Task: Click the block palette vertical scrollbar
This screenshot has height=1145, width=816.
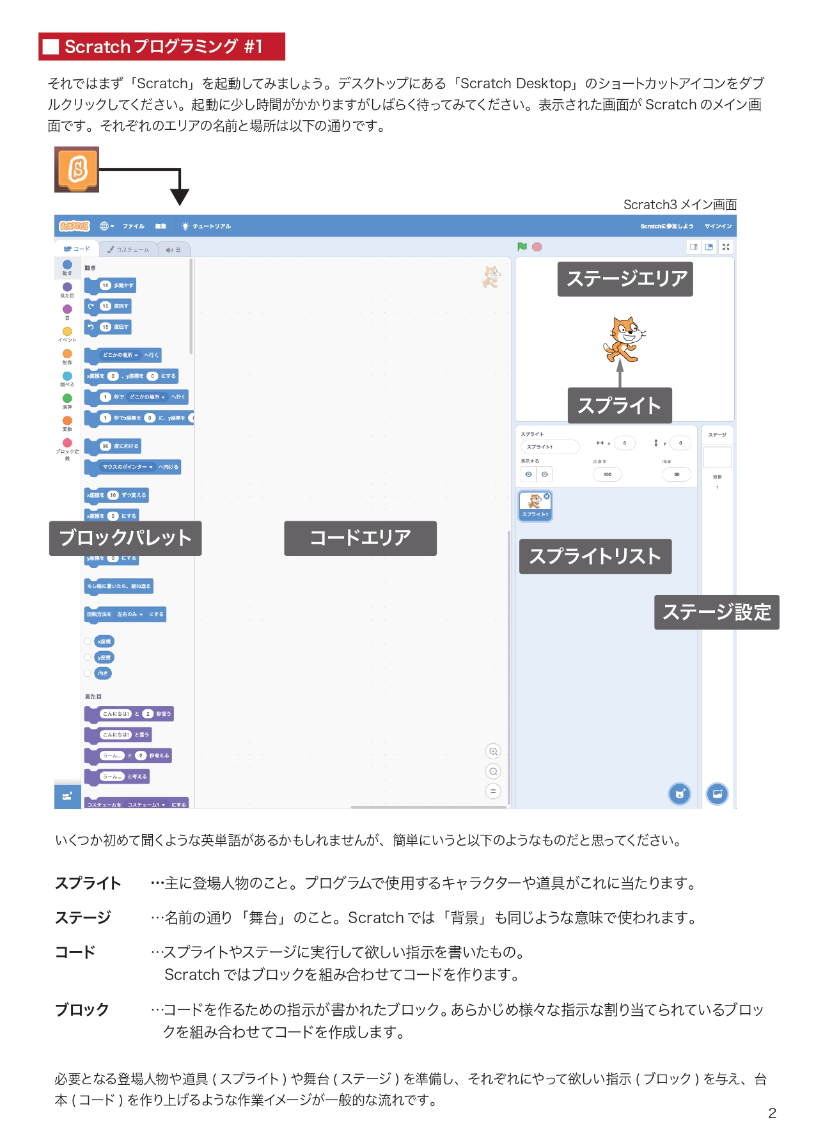Action: coord(191,306)
